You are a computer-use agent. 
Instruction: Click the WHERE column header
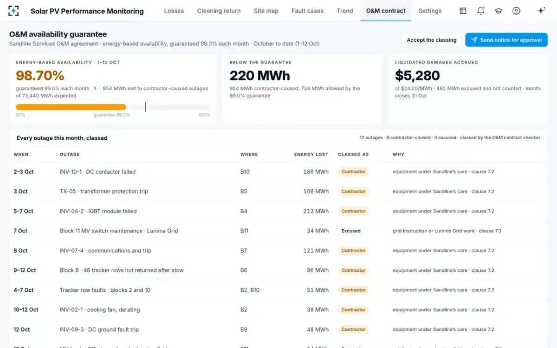point(249,155)
